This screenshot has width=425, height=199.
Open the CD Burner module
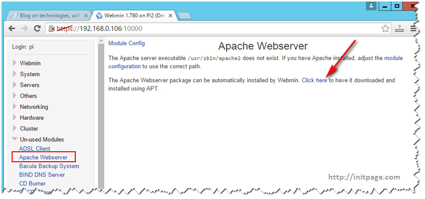click(x=33, y=183)
